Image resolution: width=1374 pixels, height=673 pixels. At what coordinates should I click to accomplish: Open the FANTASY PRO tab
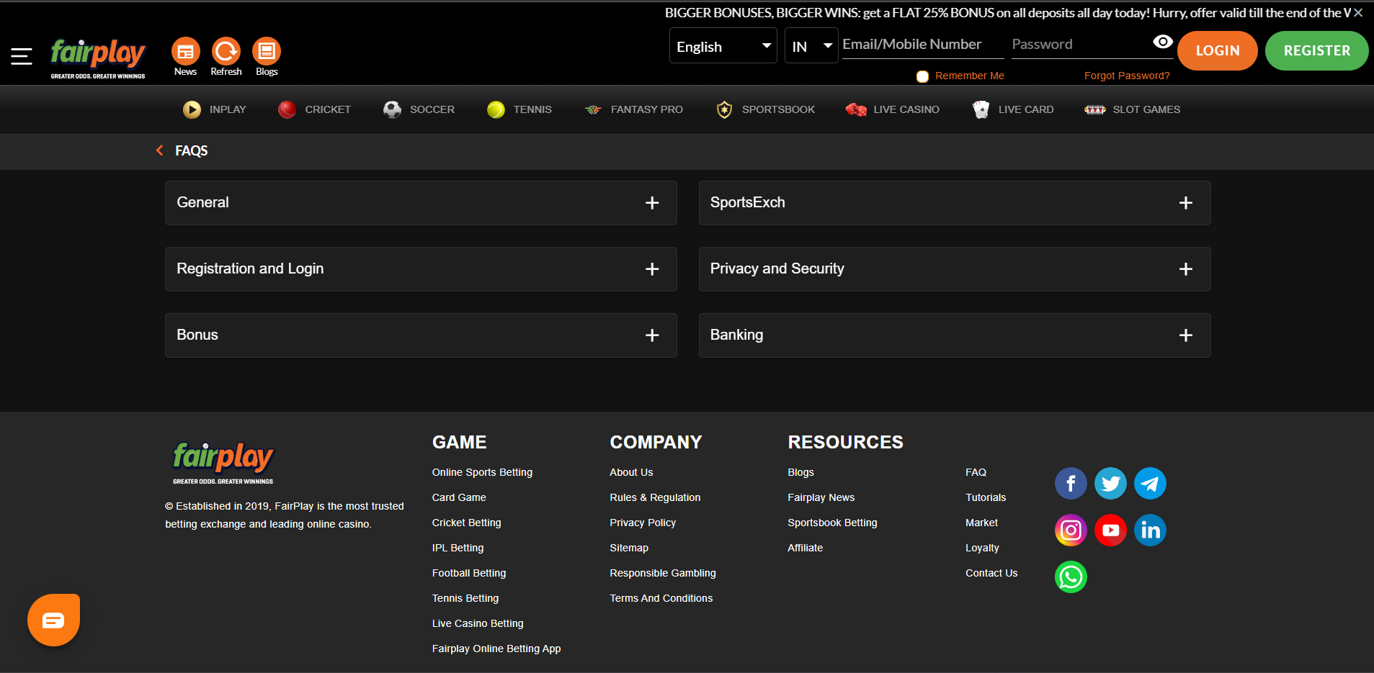pos(634,109)
